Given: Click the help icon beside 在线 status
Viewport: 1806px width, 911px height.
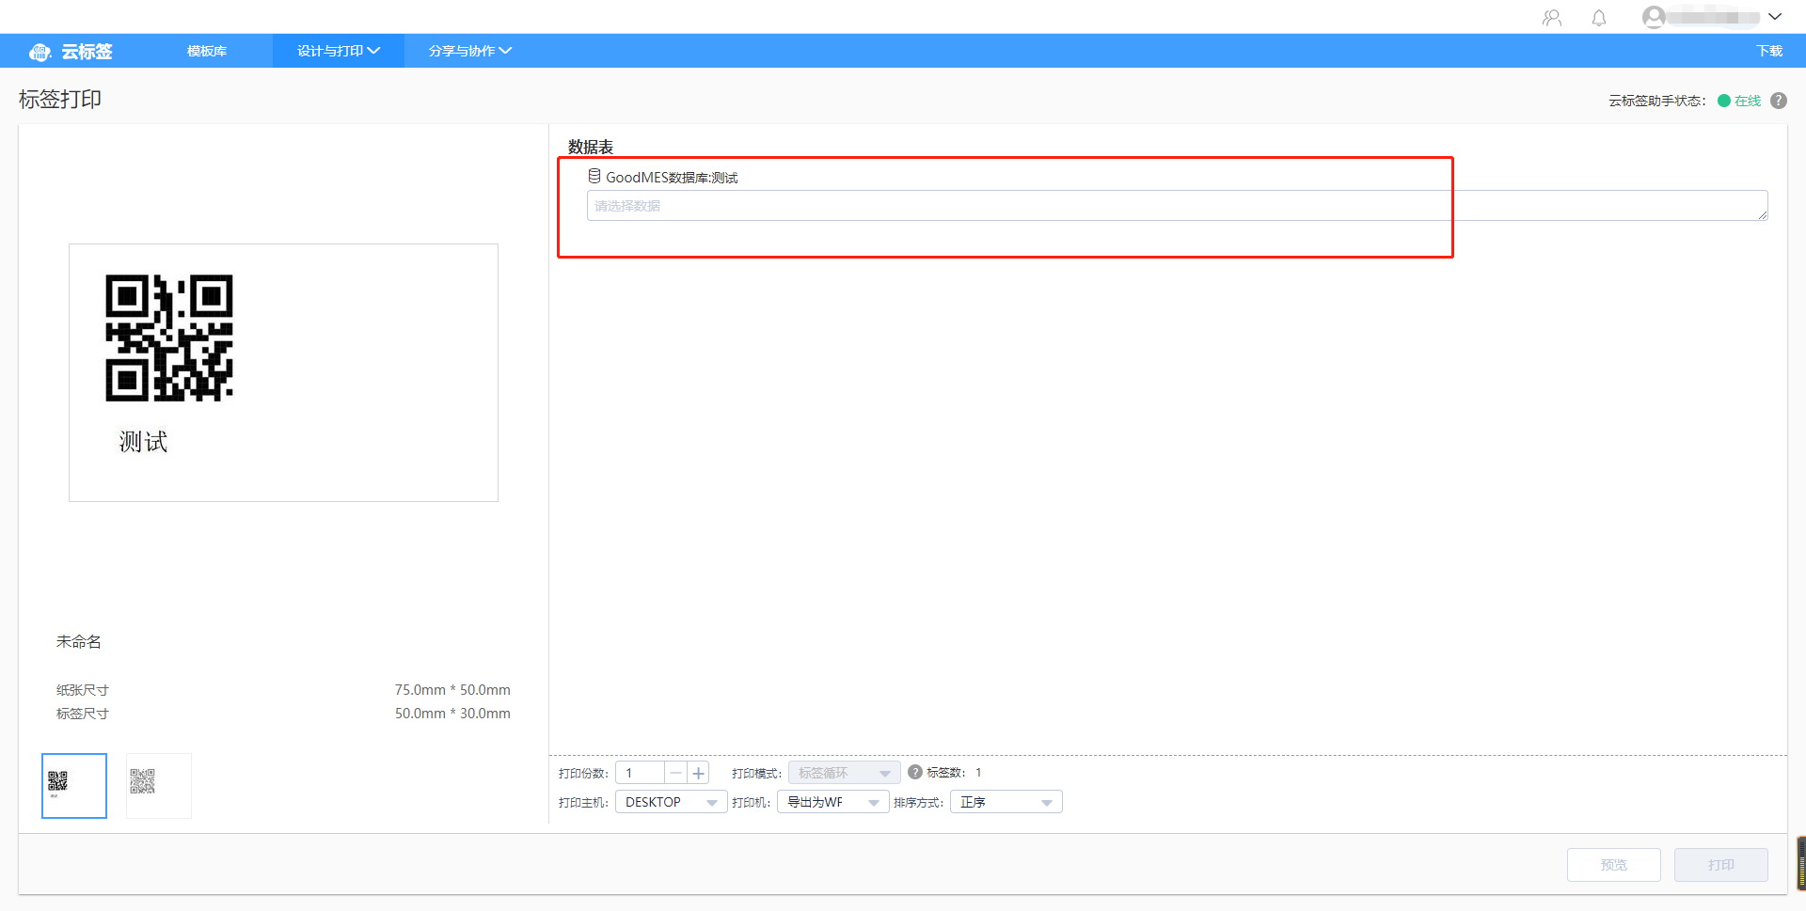Looking at the screenshot, I should click(1779, 101).
